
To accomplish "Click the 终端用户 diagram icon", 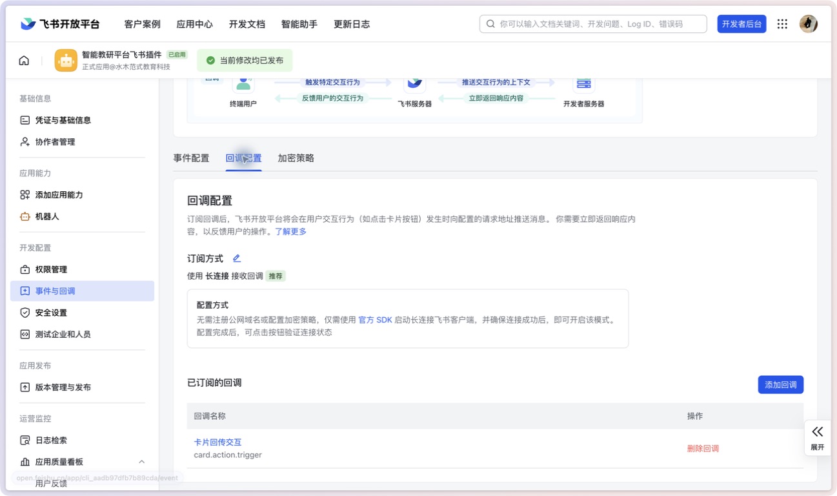I will click(x=243, y=84).
